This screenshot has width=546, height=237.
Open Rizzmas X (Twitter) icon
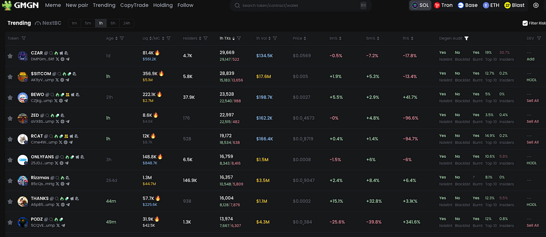58,184
